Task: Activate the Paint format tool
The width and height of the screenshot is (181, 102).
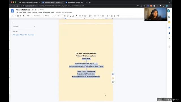Action: click(23, 16)
